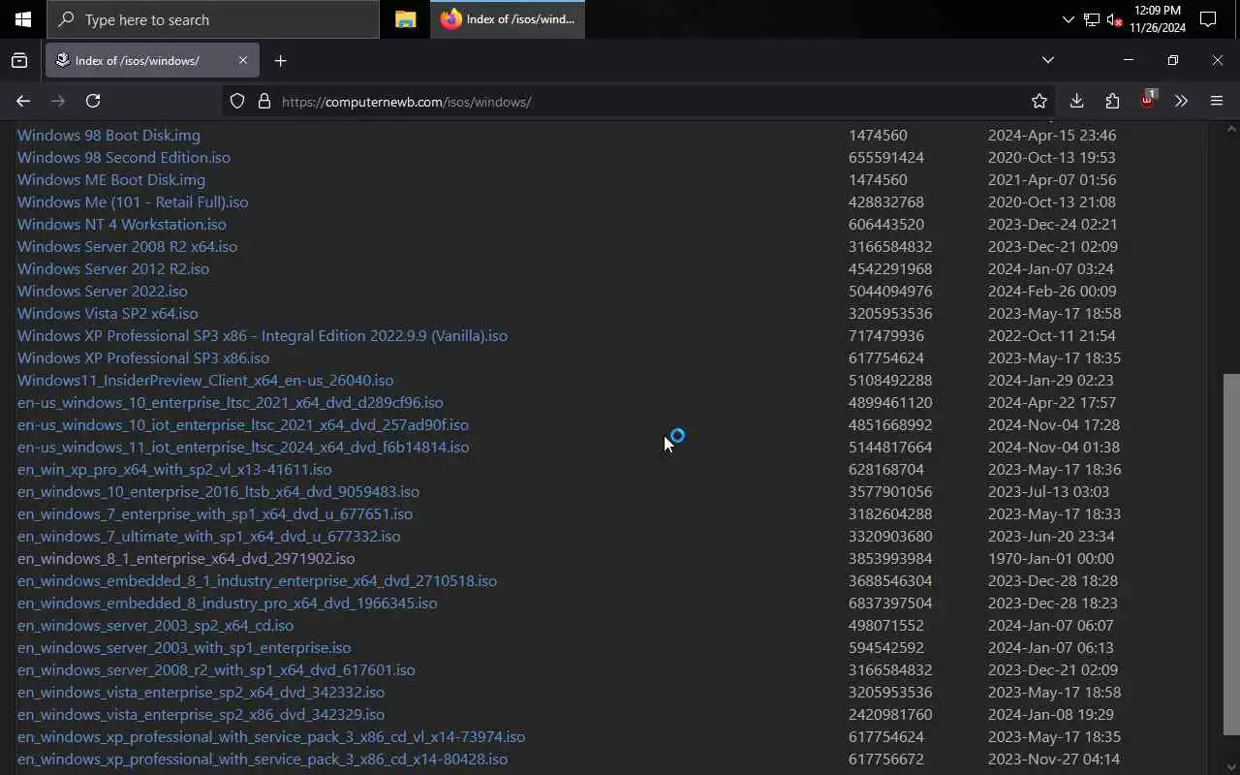
Task: List all tabs dropdown
Action: [1048, 60]
